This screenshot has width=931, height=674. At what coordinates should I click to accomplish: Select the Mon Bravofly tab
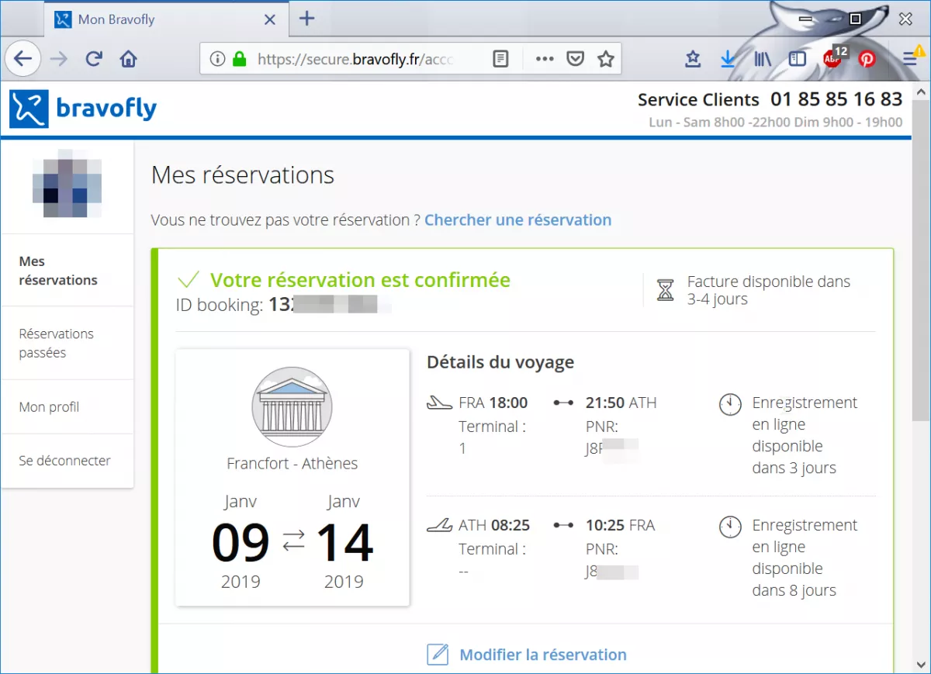click(x=166, y=19)
